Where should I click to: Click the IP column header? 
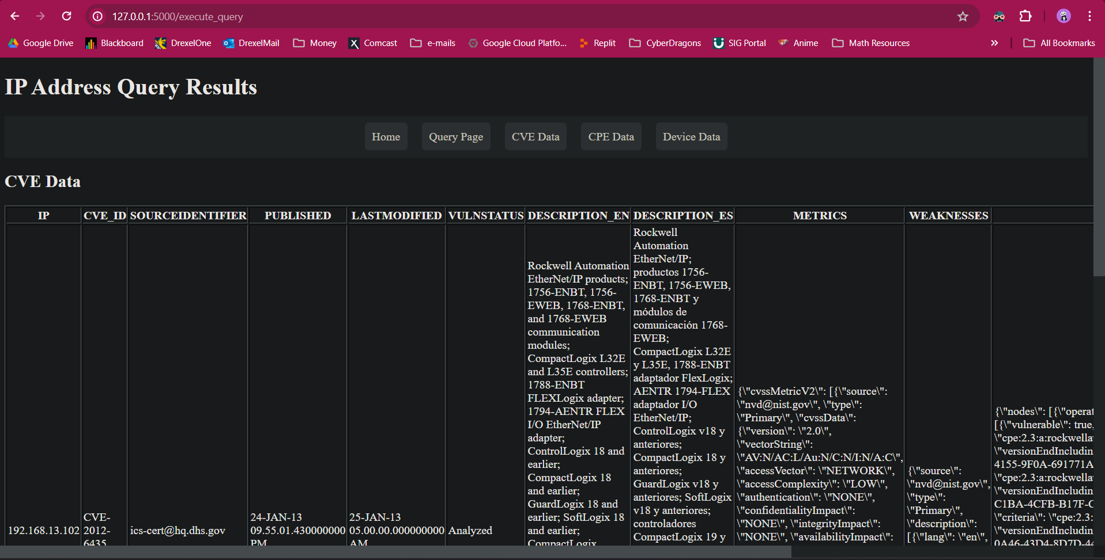(x=44, y=215)
